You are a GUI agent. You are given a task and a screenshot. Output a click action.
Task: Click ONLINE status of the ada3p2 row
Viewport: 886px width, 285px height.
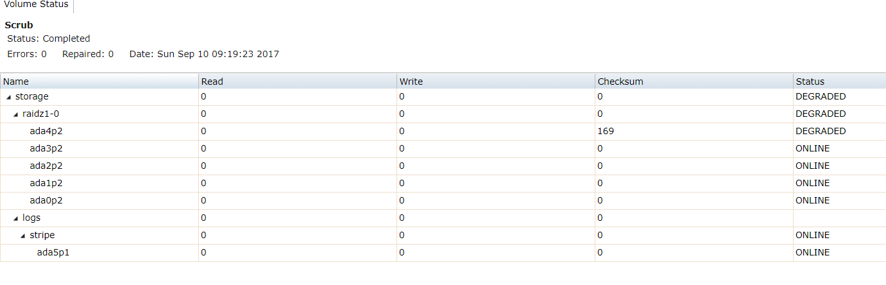click(x=812, y=149)
